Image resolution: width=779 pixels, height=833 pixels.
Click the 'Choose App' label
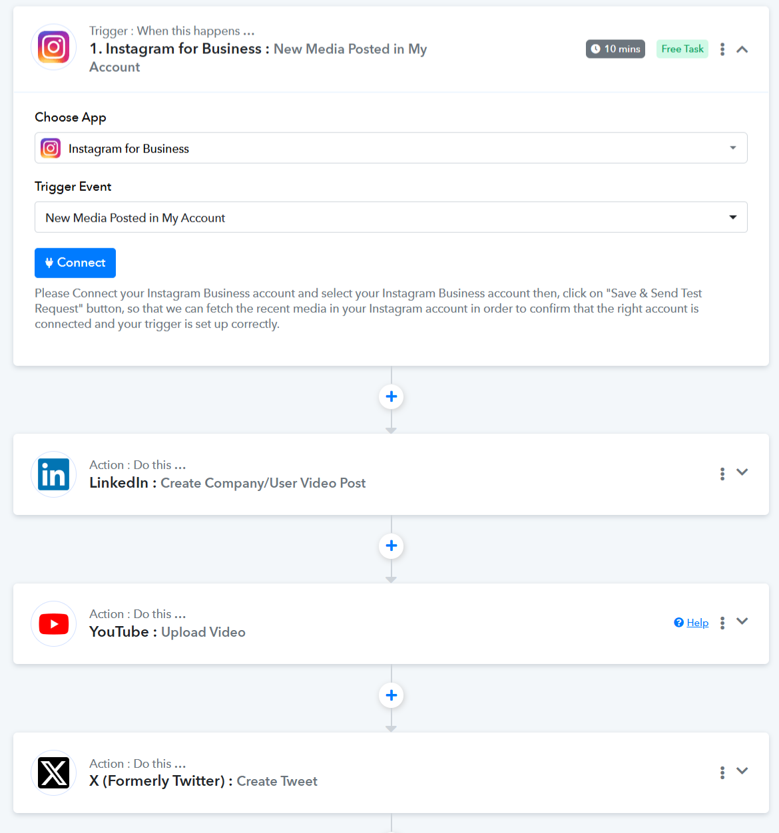[71, 117]
